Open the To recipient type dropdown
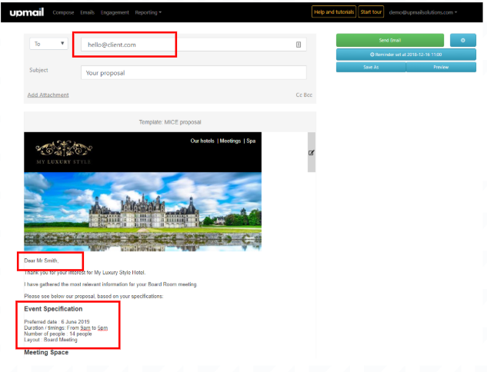The height and width of the screenshot is (372, 487). pos(48,44)
